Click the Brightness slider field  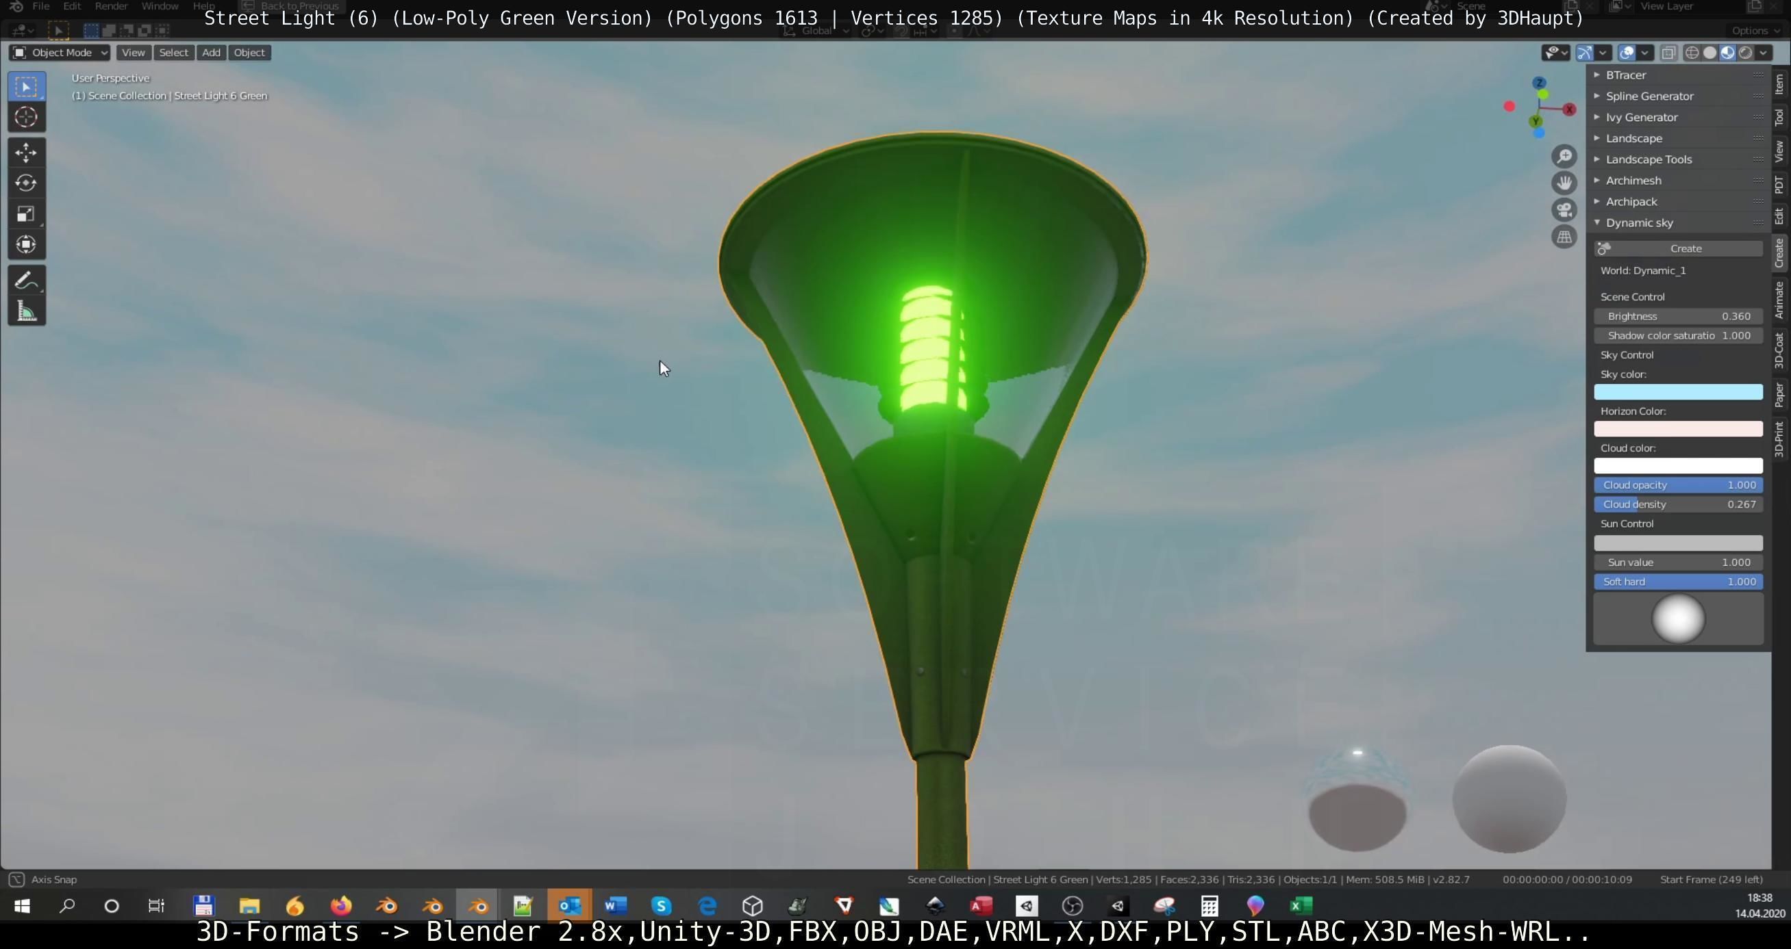pos(1679,316)
